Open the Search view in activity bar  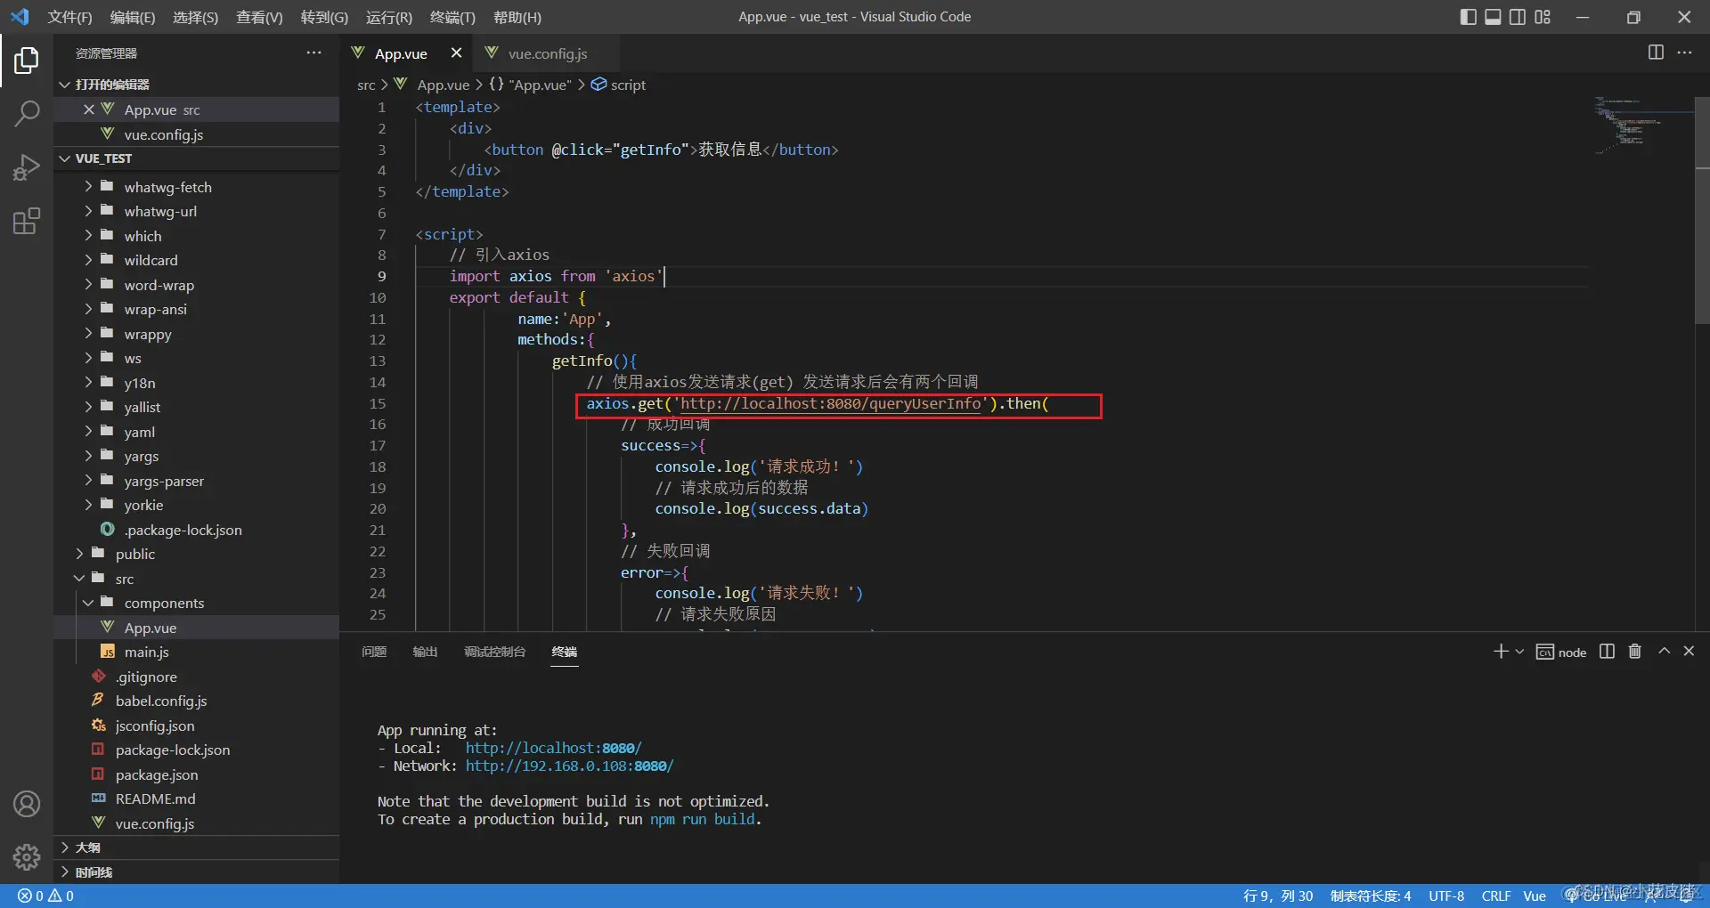27,113
